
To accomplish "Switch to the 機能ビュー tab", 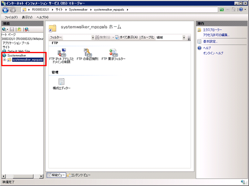I will click(56, 175).
